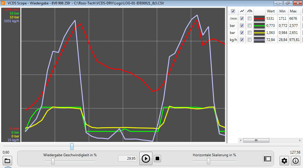Click the Wiedergabe Geschwindigkeit slider handle
Viewport: 303px width, 168px height.
click(53, 161)
